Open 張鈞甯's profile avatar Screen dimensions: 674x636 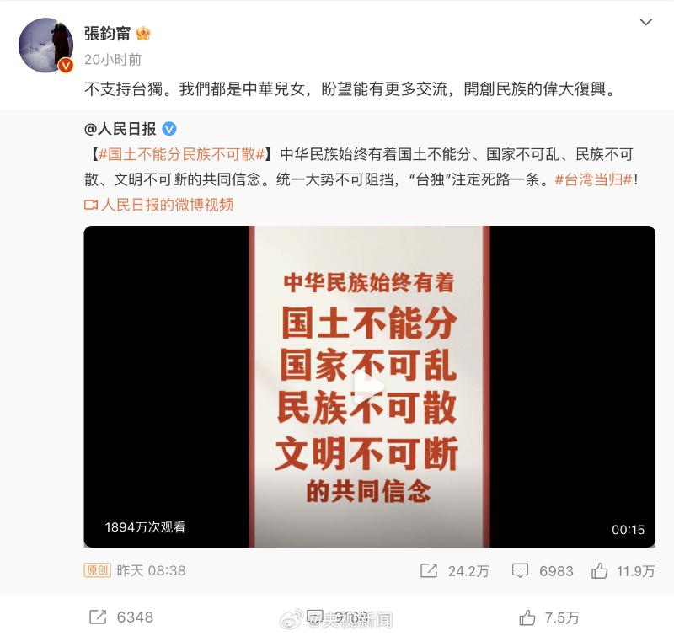click(45, 45)
